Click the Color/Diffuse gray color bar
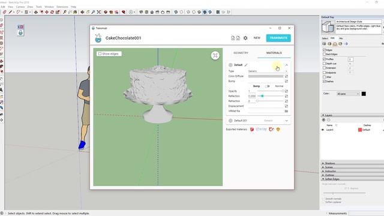 (x=266, y=76)
